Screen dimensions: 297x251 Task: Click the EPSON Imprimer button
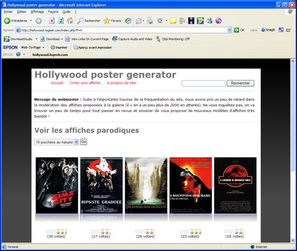tap(59, 47)
